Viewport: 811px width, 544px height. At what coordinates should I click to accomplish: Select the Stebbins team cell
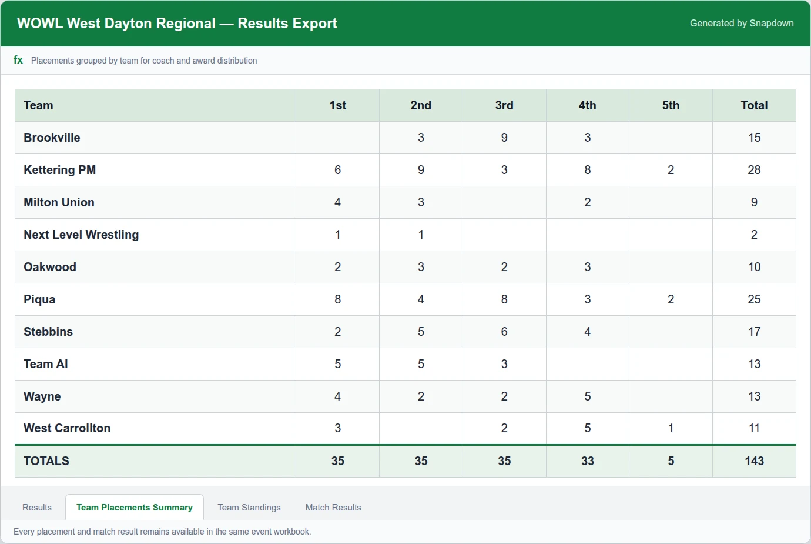click(x=156, y=332)
